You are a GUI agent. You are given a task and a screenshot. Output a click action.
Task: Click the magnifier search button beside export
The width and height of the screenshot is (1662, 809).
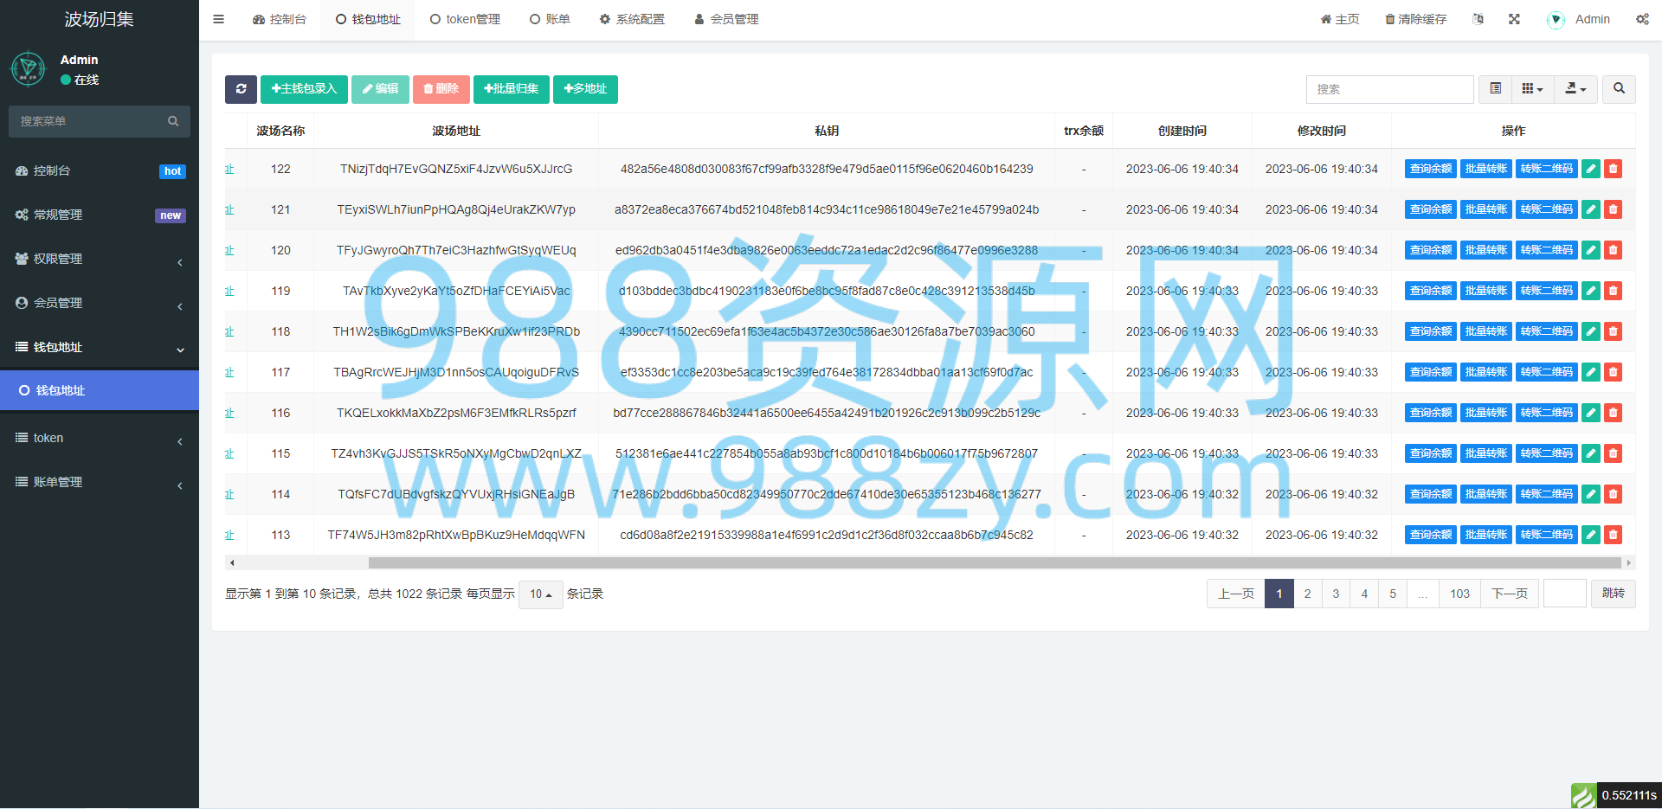[1619, 89]
